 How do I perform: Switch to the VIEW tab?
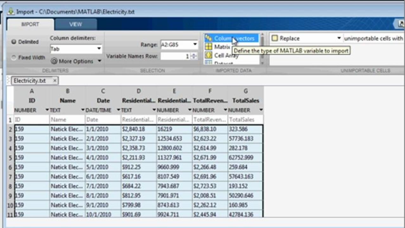coord(75,24)
